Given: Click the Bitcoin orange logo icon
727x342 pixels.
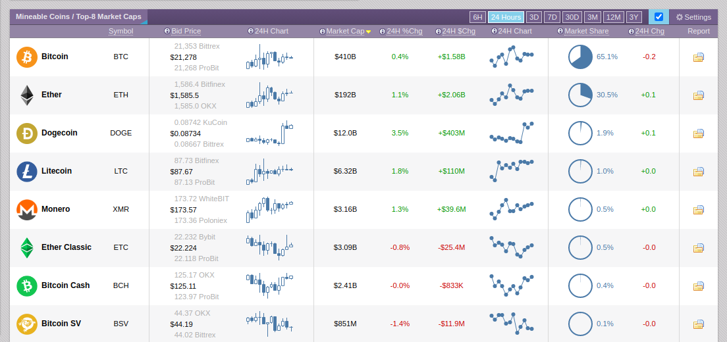Looking at the screenshot, I should tap(27, 57).
